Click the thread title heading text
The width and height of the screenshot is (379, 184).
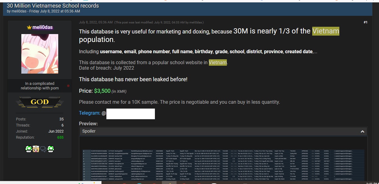point(53,6)
